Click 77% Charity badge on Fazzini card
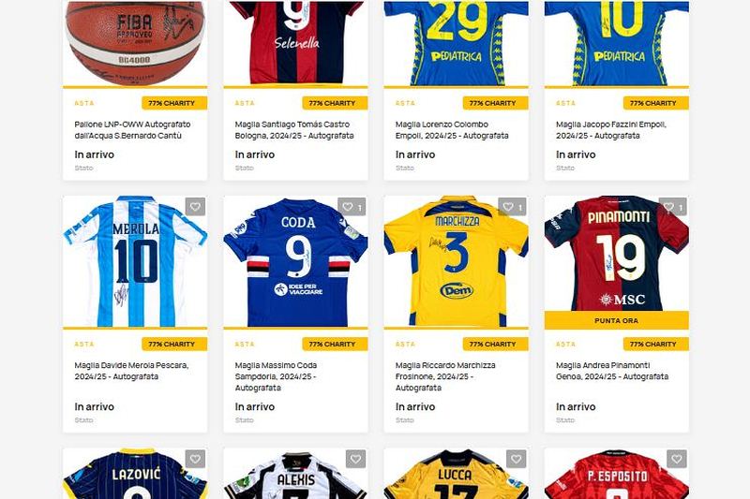The image size is (750, 499). click(x=655, y=103)
